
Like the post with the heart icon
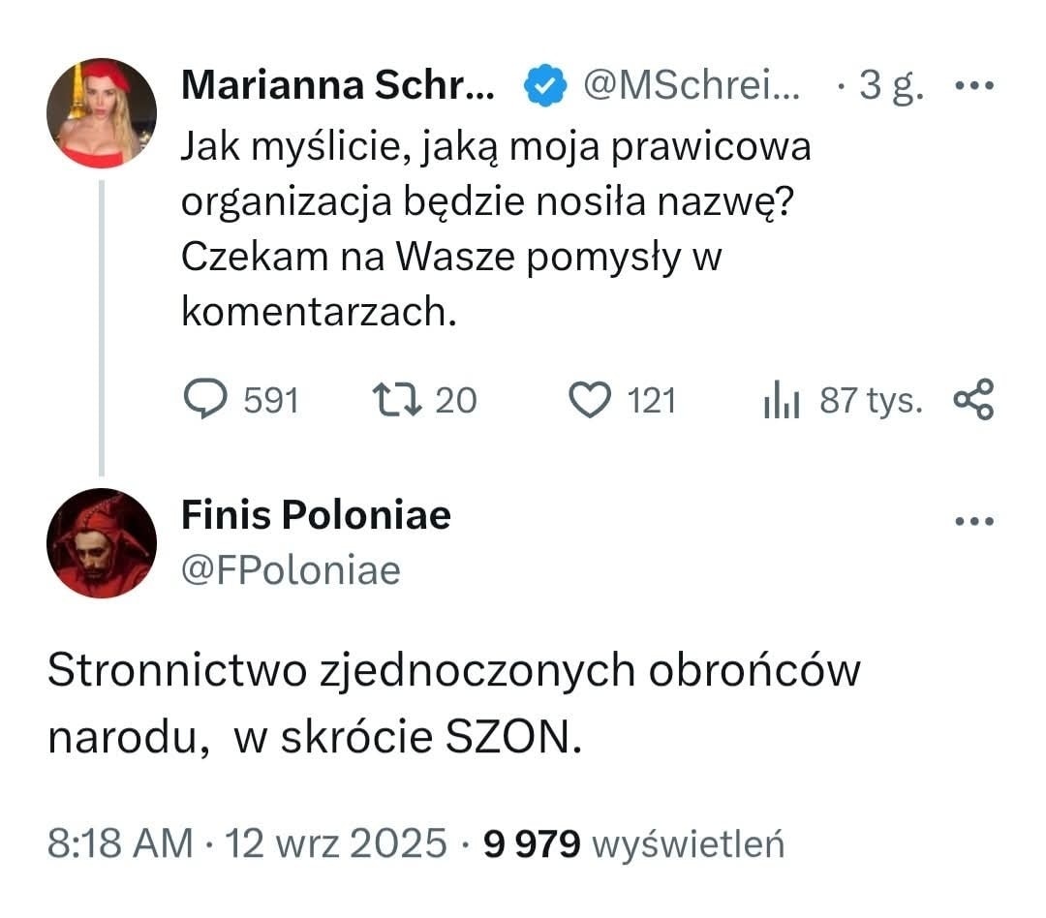[x=590, y=400]
